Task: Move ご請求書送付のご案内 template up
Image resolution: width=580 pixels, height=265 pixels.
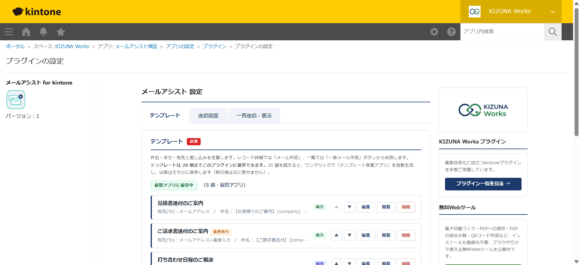Action: (x=336, y=235)
